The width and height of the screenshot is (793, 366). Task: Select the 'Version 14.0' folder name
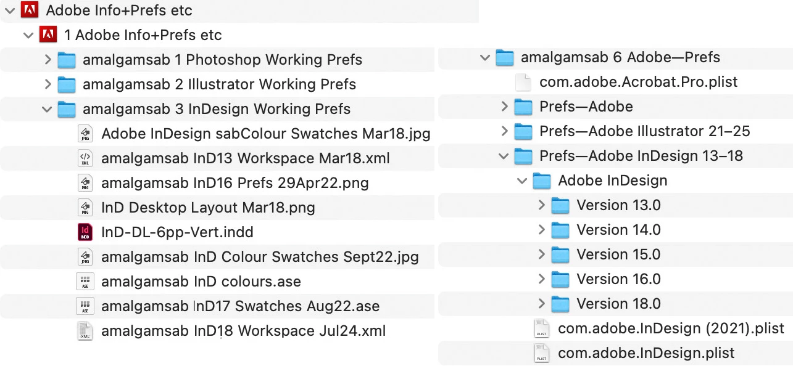point(618,230)
